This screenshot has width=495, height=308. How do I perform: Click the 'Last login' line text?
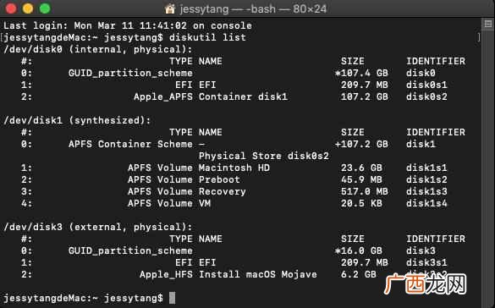click(128, 25)
